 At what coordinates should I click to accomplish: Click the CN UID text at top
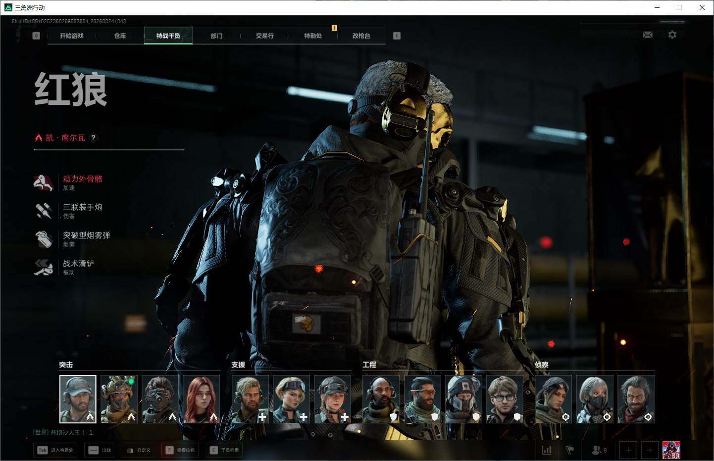click(69, 21)
